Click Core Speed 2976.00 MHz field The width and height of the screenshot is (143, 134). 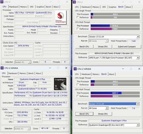pyautogui.click(x=23, y=46)
